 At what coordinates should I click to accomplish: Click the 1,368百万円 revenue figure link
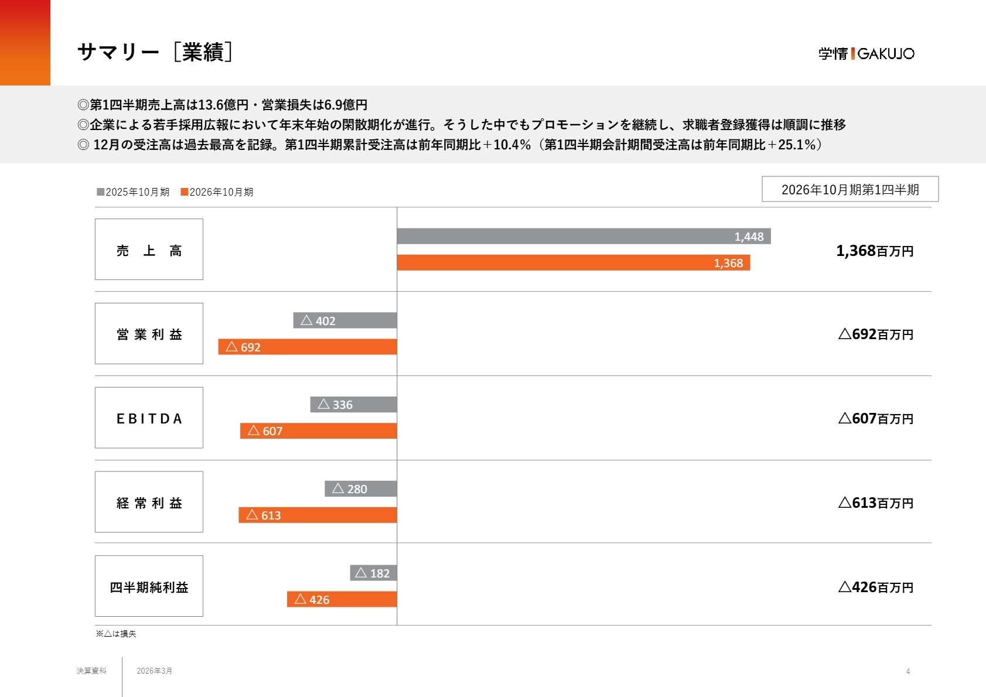875,251
